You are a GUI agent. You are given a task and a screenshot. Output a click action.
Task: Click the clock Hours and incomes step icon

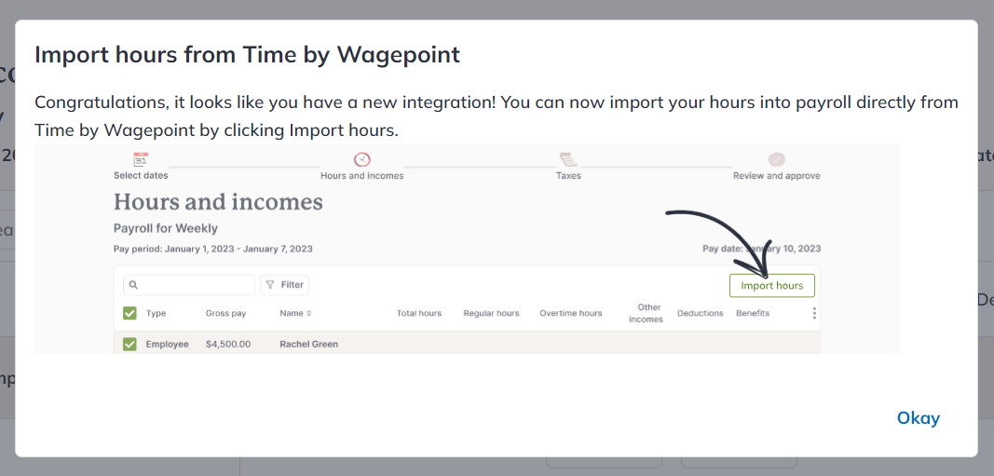pyautogui.click(x=362, y=159)
